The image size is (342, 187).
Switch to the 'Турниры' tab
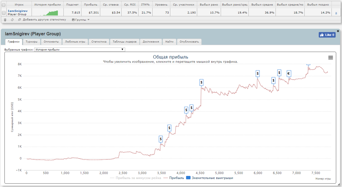31,42
